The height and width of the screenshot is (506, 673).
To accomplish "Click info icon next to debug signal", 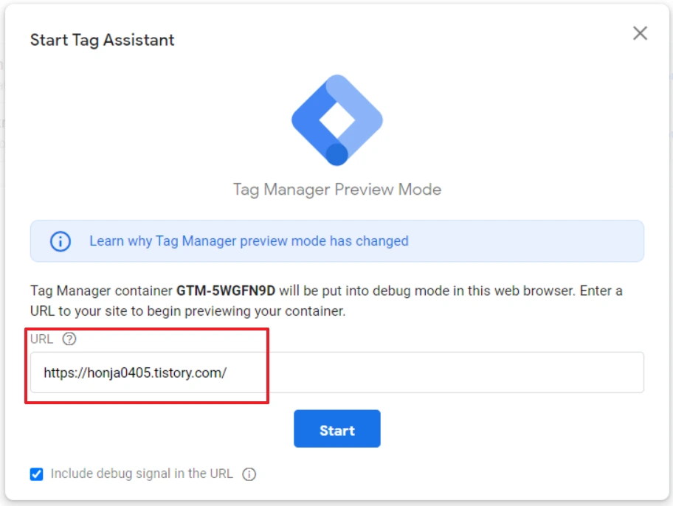I will point(249,474).
